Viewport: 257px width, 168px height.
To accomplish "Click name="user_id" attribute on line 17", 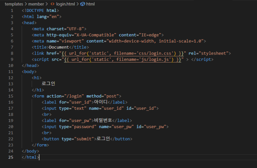I will (106, 108).
